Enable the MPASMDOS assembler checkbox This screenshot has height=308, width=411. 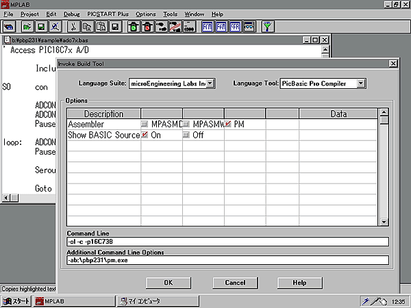[x=145, y=125]
